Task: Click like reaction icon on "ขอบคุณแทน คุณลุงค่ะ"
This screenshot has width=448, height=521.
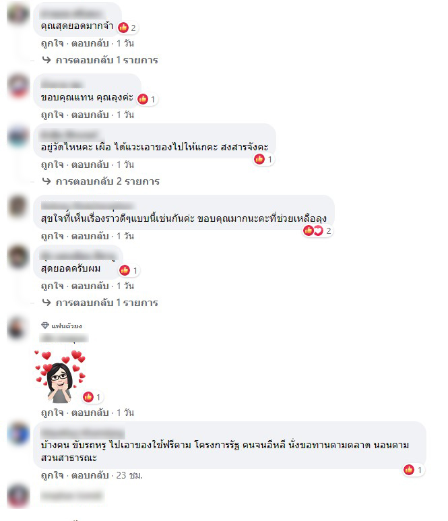Action: pyautogui.click(x=143, y=99)
